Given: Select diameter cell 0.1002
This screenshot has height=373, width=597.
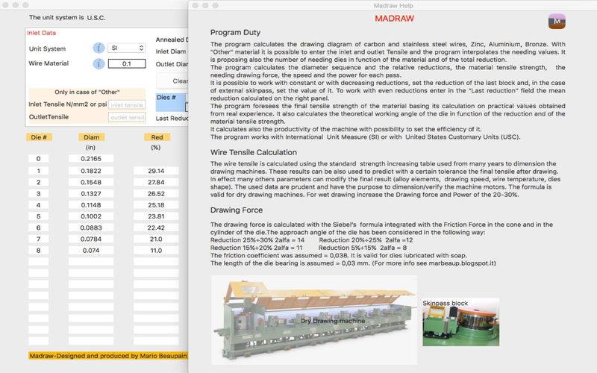Looking at the screenshot, I should (91, 216).
